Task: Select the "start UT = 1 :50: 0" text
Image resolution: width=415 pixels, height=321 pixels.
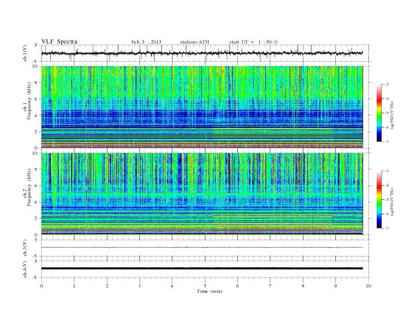Action: click(x=253, y=42)
